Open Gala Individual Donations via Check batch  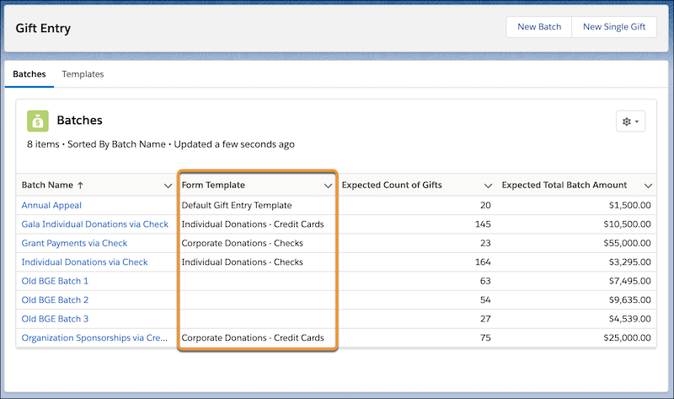tap(94, 224)
